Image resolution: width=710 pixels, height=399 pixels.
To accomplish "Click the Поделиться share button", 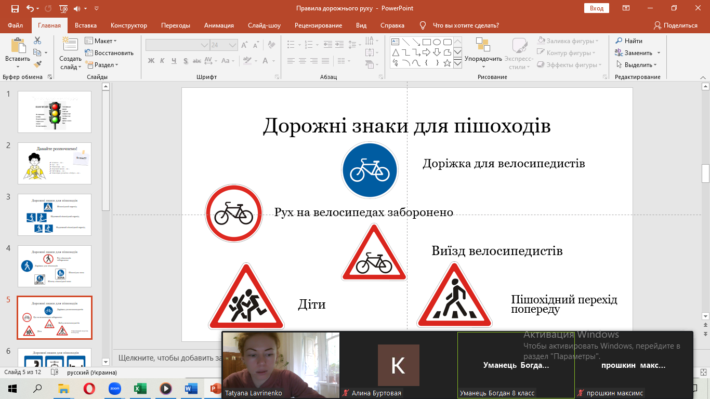I will coord(675,25).
